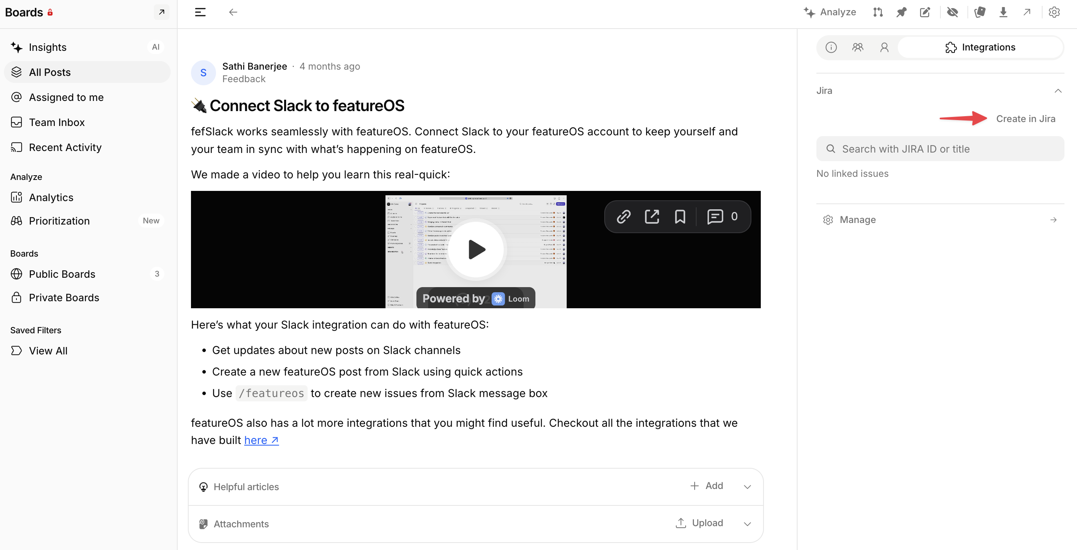Screen dimensions: 1077x550
Task: Click the 'No linked issues' text
Action: (x=852, y=173)
